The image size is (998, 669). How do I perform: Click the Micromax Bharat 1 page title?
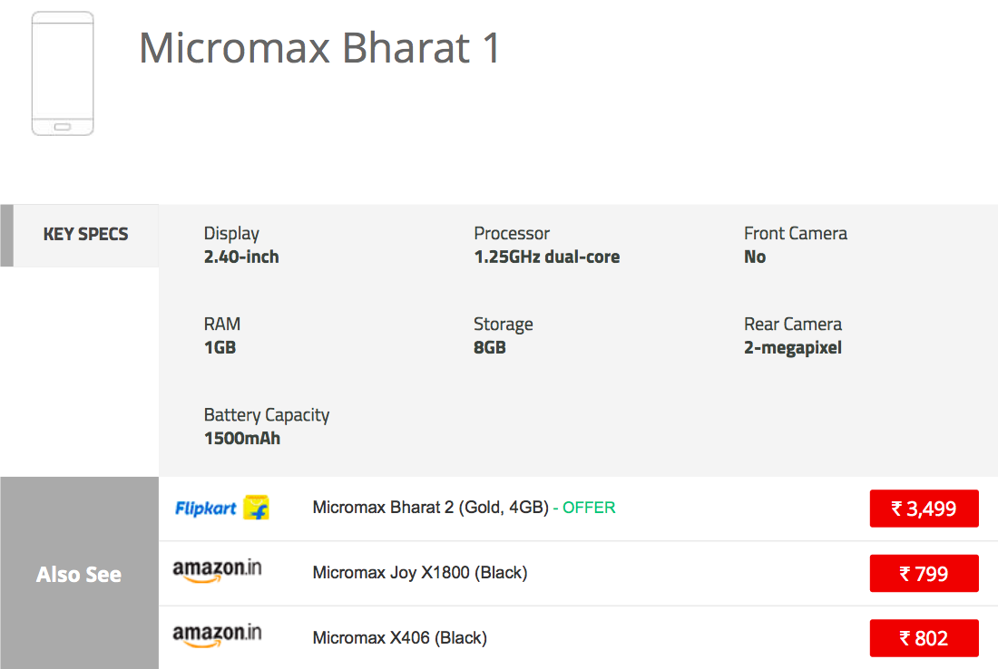point(319,48)
